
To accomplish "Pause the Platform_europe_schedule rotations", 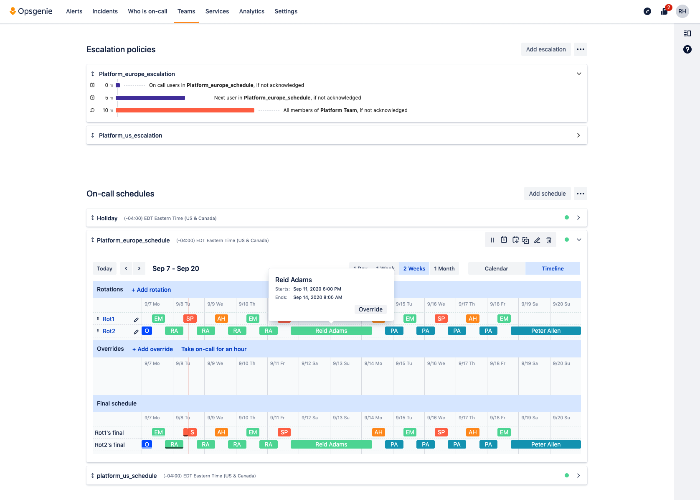I will coord(492,240).
